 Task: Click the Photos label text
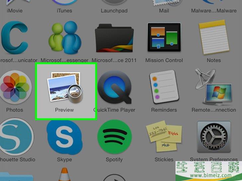click(15, 110)
